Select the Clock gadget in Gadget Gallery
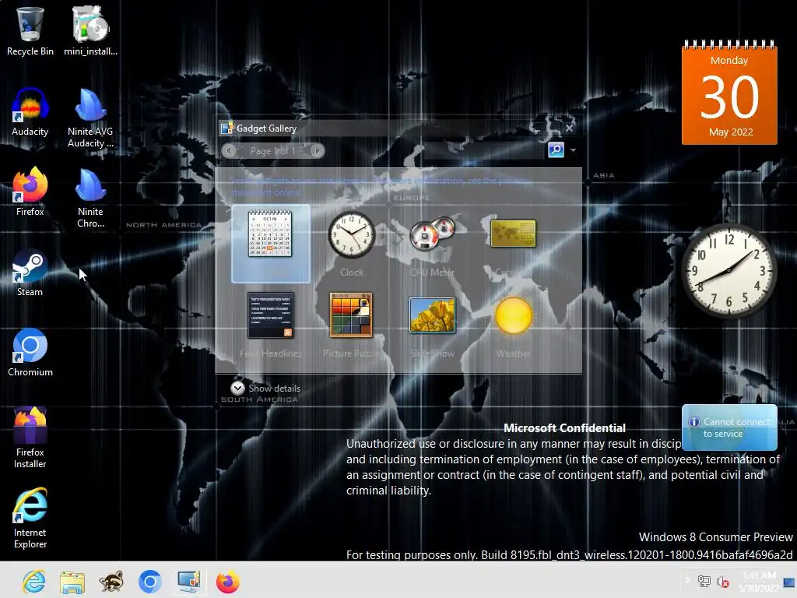Screen dimensions: 797x598 (351, 243)
